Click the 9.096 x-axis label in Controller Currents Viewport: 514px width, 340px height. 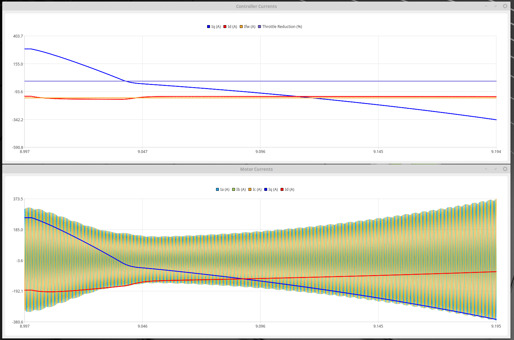click(260, 152)
